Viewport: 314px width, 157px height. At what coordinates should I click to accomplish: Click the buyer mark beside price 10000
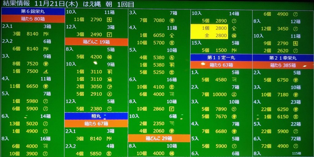click(x=234, y=94)
